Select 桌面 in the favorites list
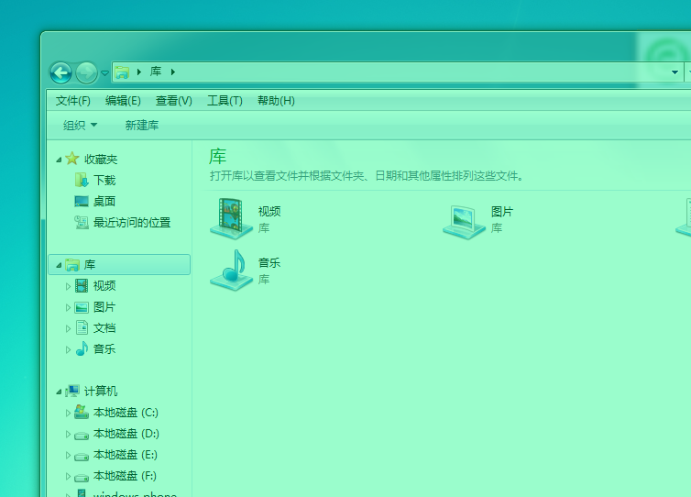The width and height of the screenshot is (691, 497). [104, 202]
